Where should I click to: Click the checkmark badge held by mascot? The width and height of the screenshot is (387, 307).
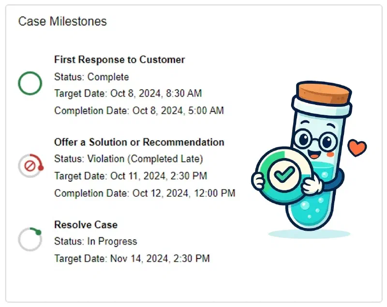(x=284, y=175)
